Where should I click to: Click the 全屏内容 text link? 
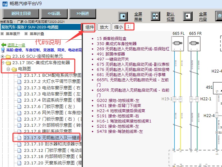[203, 17]
